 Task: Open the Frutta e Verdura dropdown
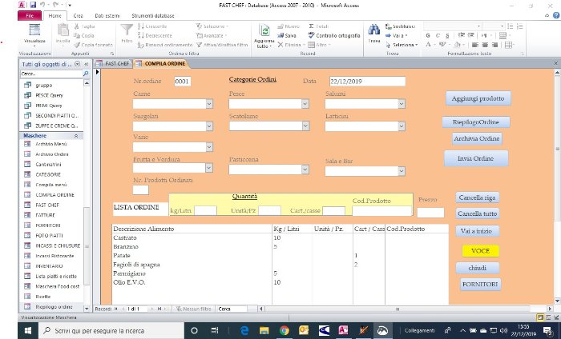pos(209,168)
